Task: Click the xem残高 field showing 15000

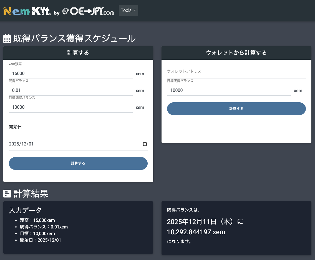Action: click(x=71, y=74)
